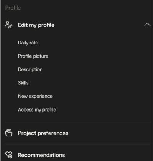Change profile picture via submenu entry

(33, 56)
